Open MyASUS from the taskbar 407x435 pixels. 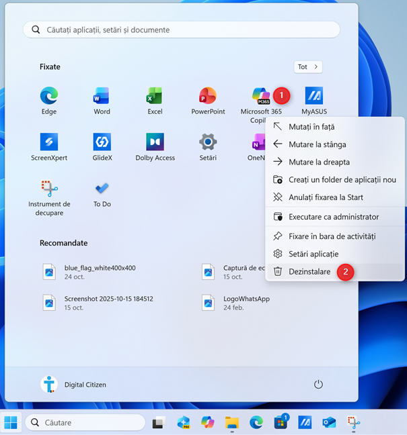[x=305, y=422]
